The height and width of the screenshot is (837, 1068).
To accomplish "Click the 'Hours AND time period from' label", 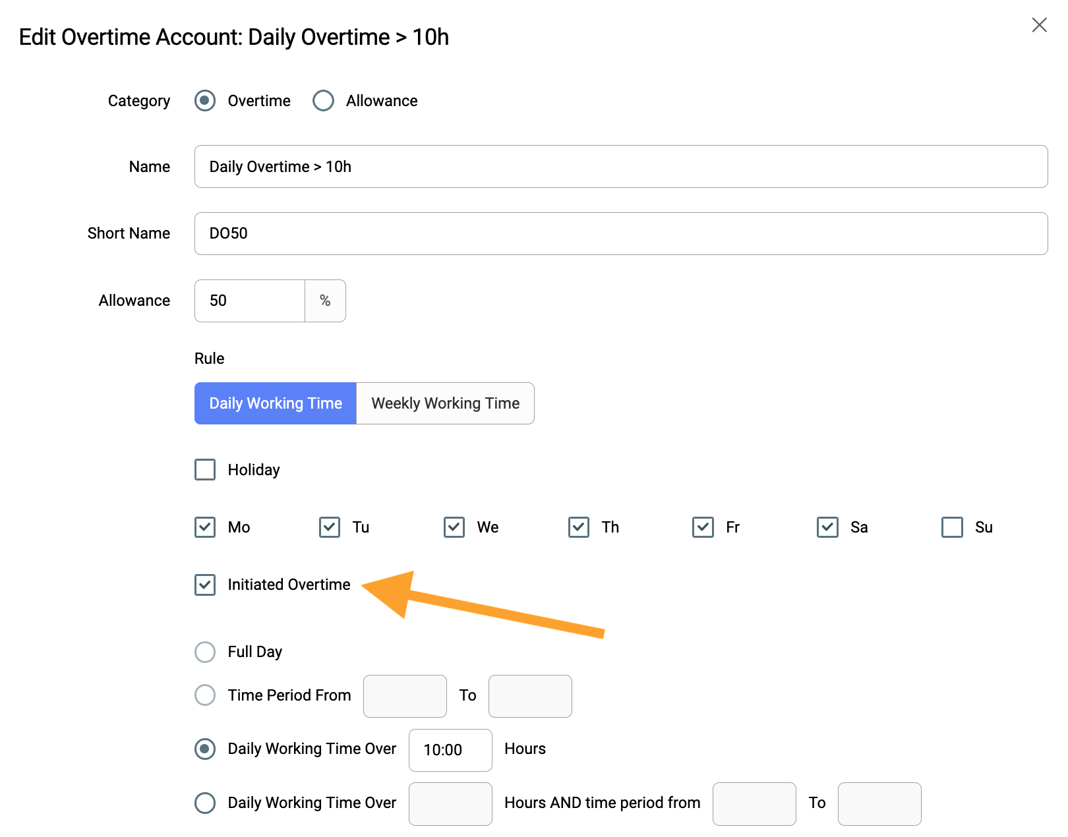I will [602, 803].
